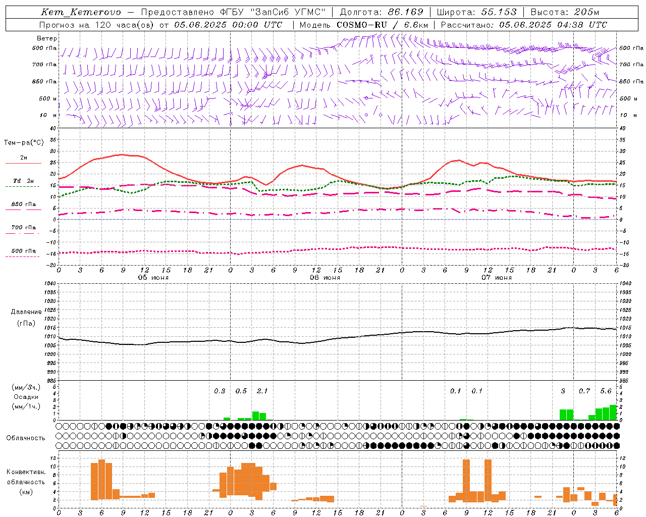Click the (мм/3ч.) precipitation unit label
The image size is (646, 517).
26,388
